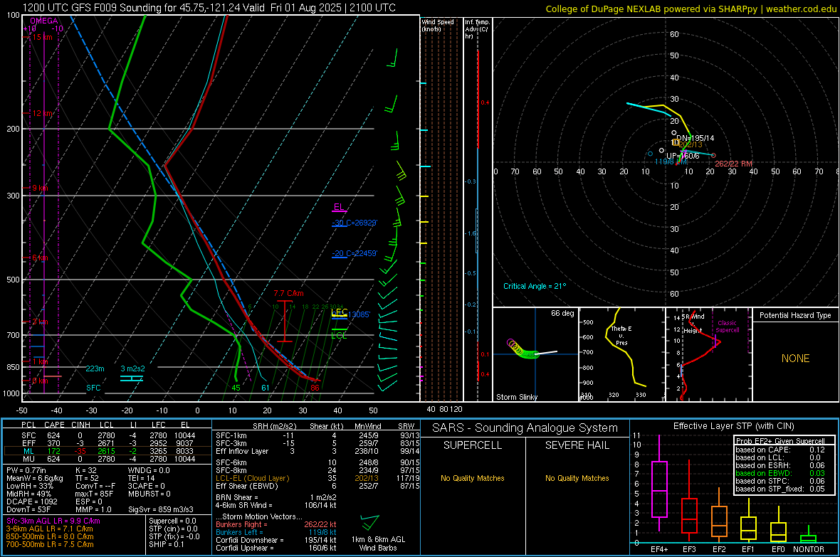
Task: Select the EFF parcel row in the table
Action: tap(107, 443)
